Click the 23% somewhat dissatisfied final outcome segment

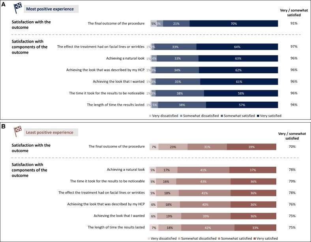click(173, 147)
